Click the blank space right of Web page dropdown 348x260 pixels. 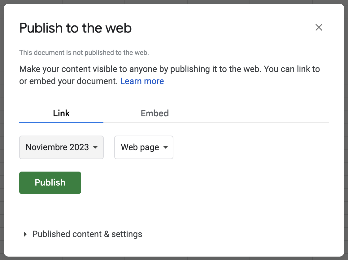pos(248,147)
